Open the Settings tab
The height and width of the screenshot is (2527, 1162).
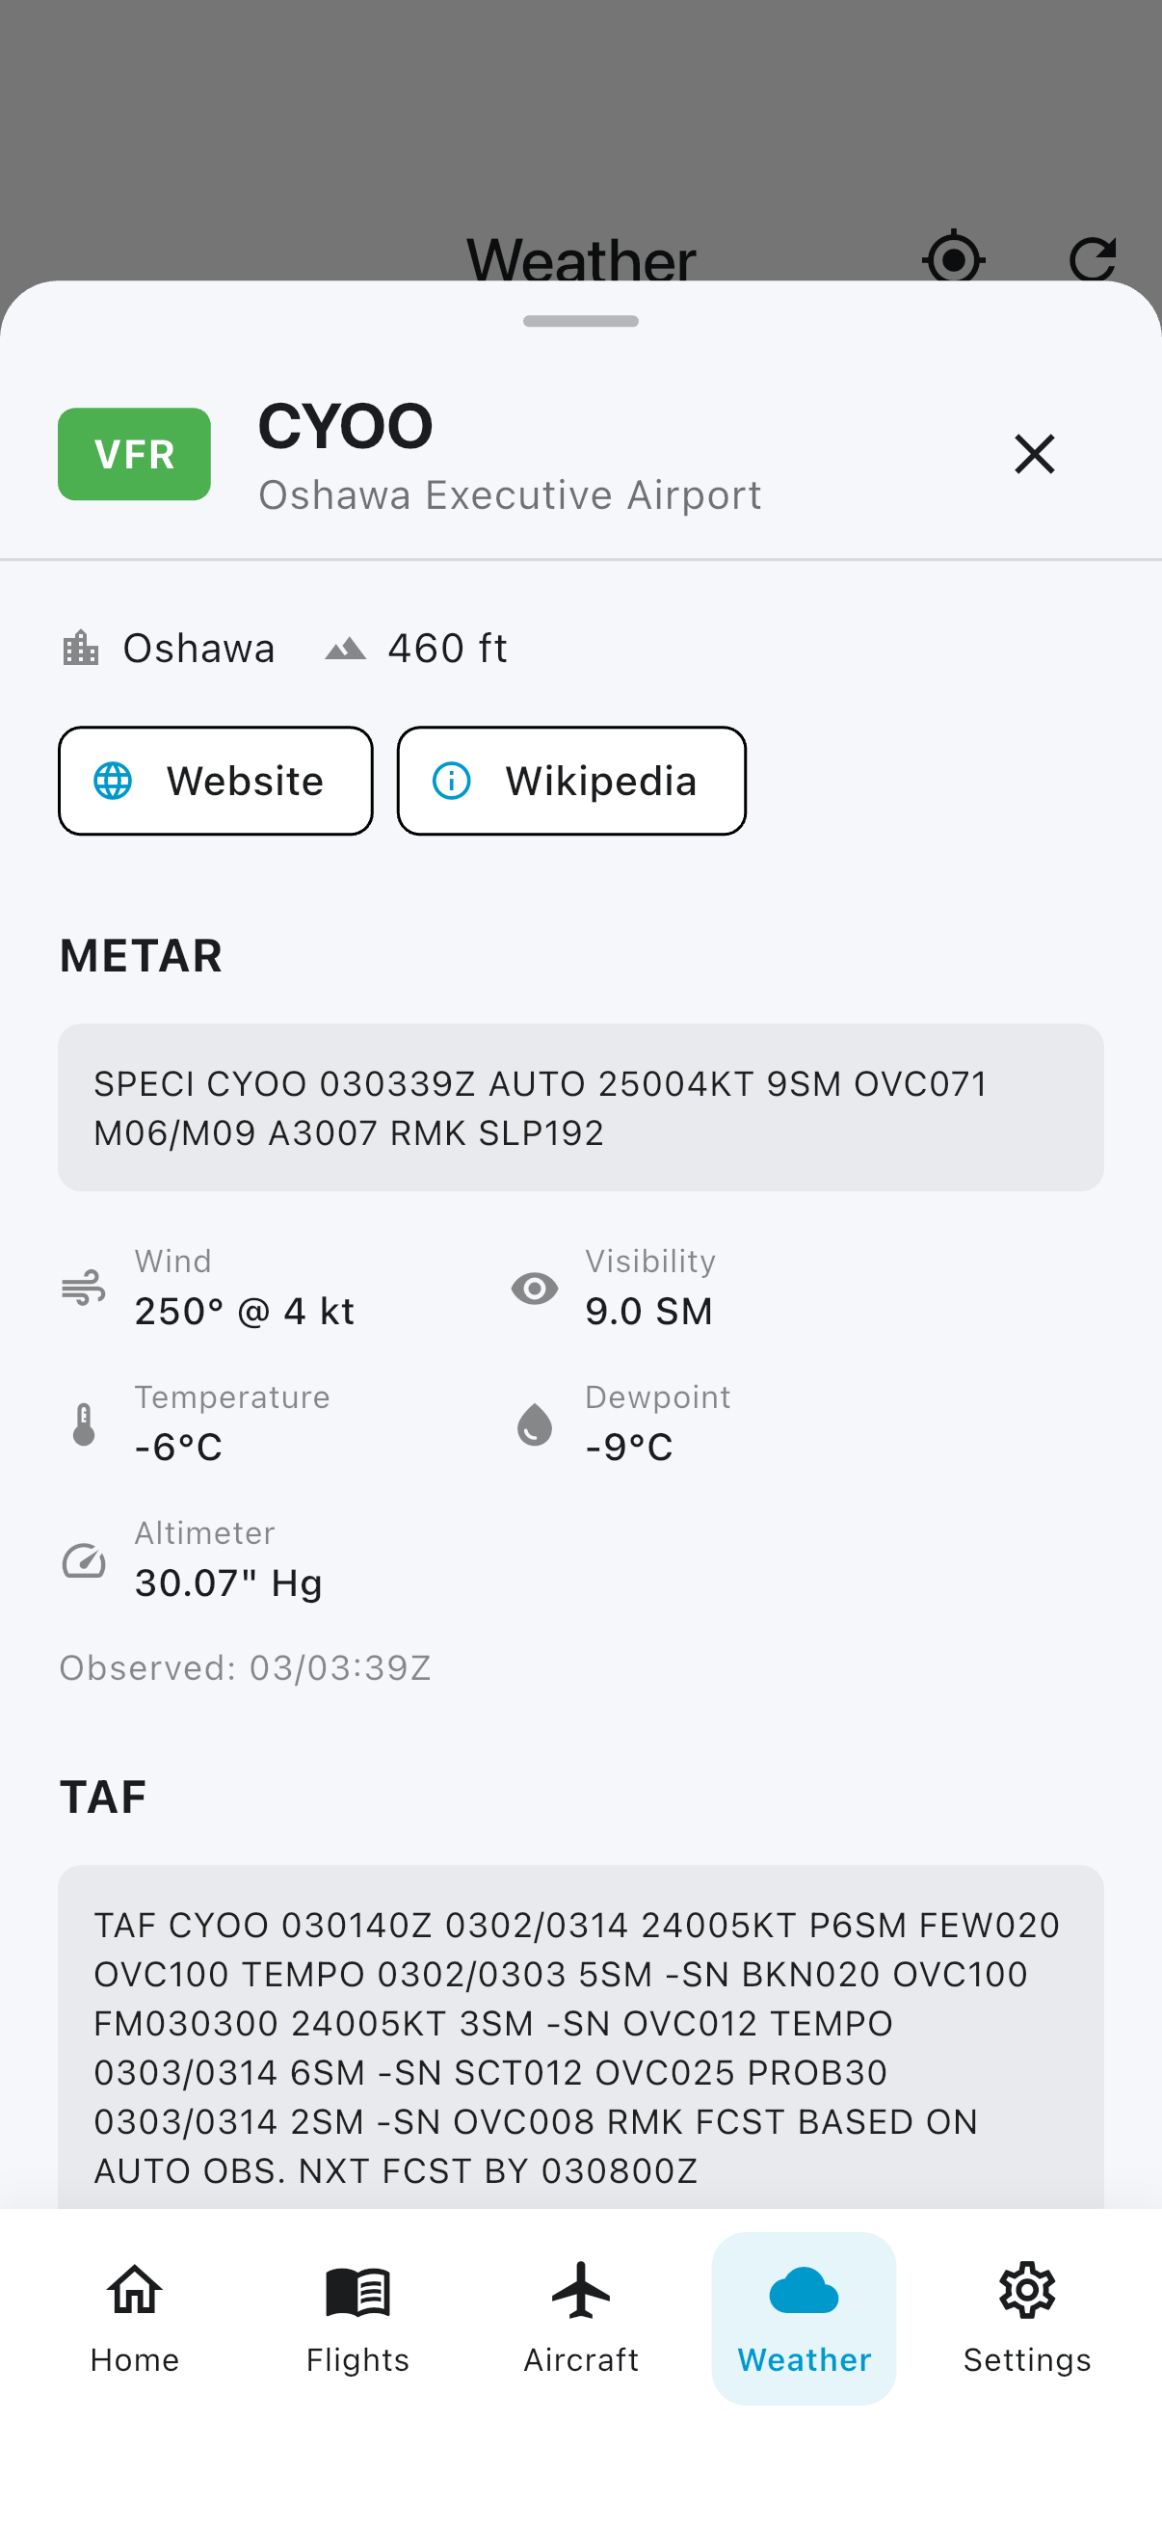click(x=1027, y=2317)
